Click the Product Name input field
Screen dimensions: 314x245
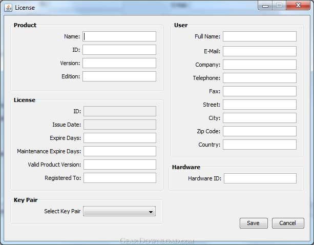(119, 36)
